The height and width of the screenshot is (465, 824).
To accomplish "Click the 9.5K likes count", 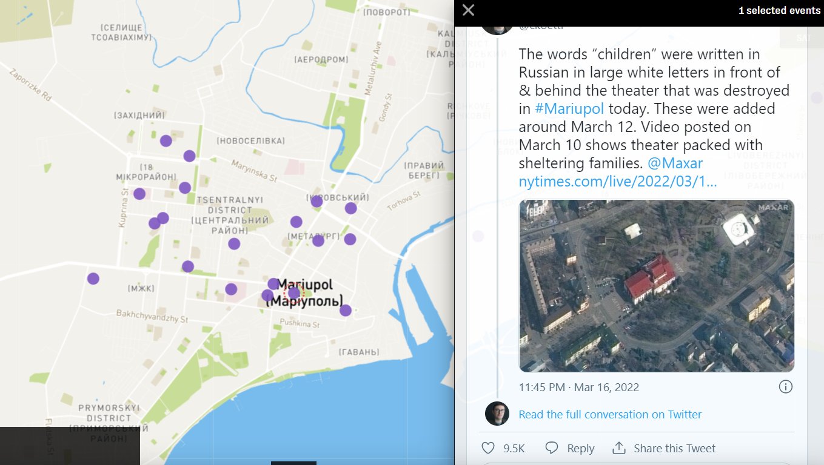I will tap(514, 449).
